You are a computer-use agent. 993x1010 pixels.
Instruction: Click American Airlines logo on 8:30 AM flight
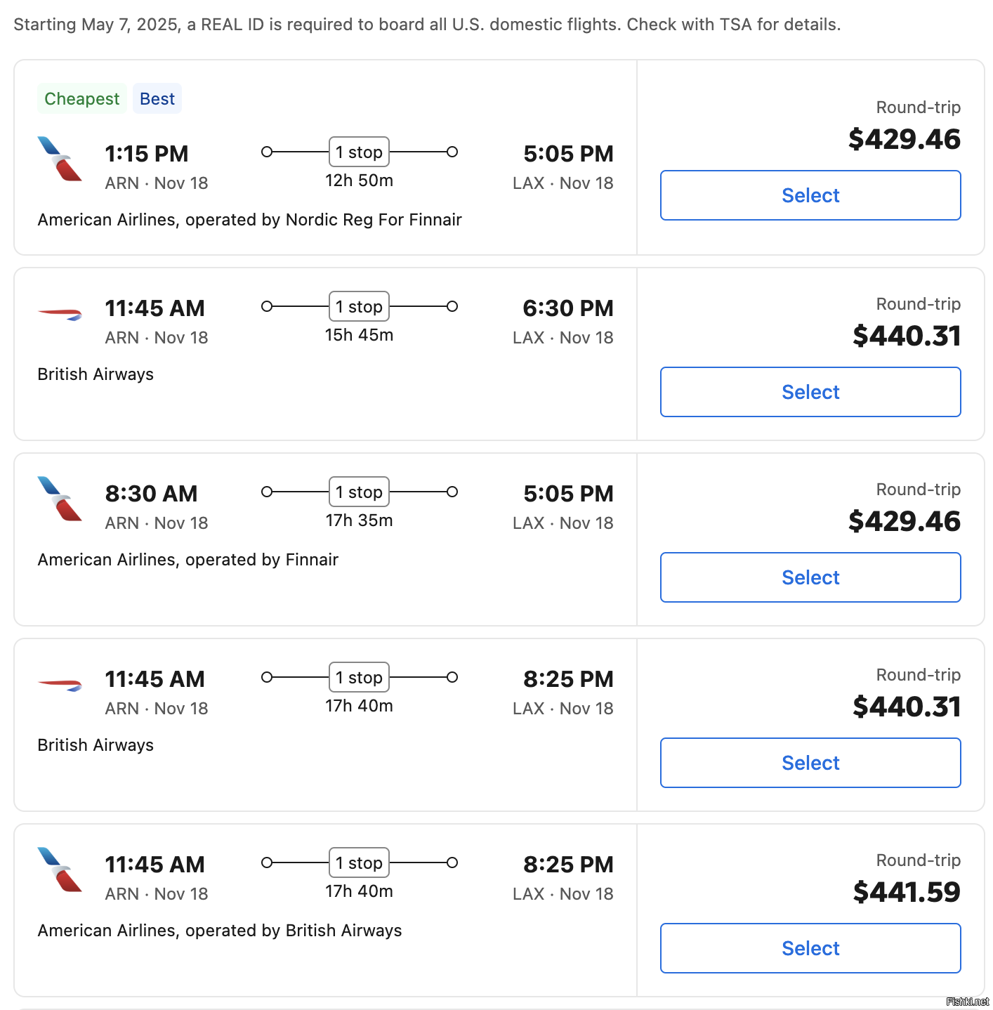coord(60,499)
